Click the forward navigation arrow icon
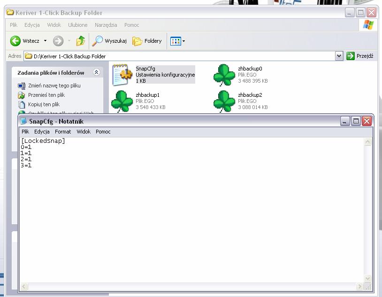This screenshot has height=297, width=382. (x=58, y=41)
